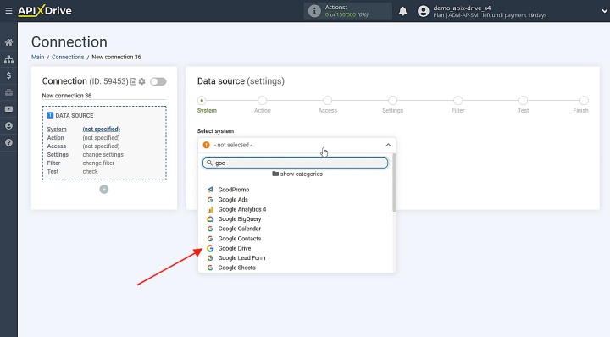Click the connection document copy icon

tap(134, 81)
